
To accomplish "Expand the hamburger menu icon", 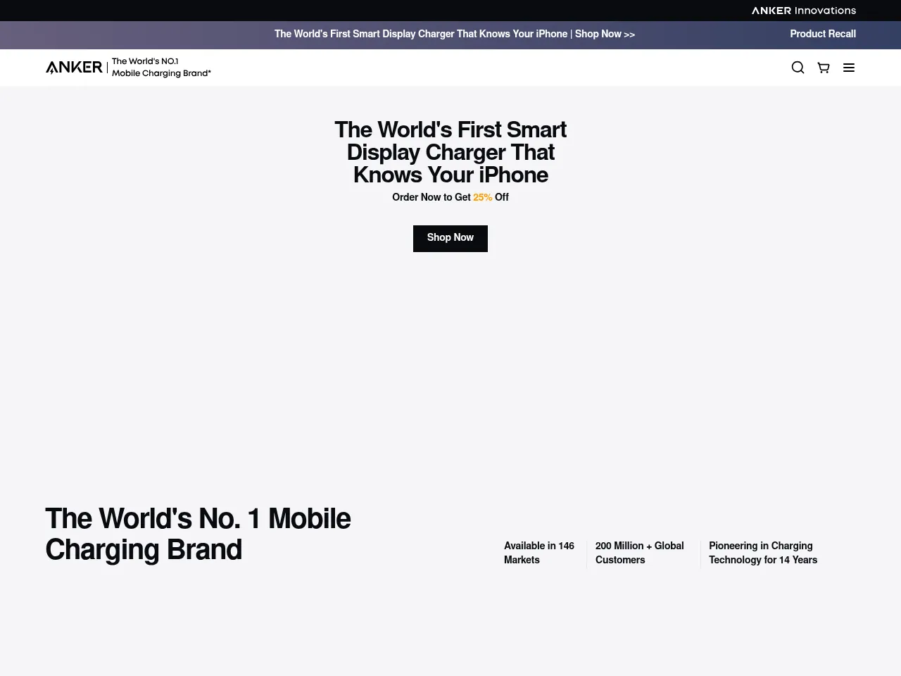I will 849,68.
